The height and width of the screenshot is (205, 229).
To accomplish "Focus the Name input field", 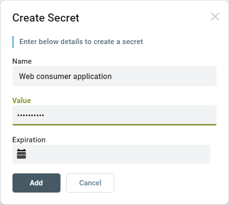I will (x=114, y=76).
